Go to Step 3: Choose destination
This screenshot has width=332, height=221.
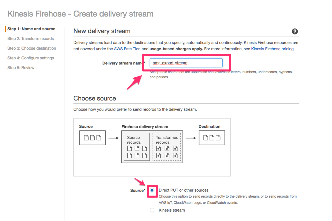tap(31, 48)
